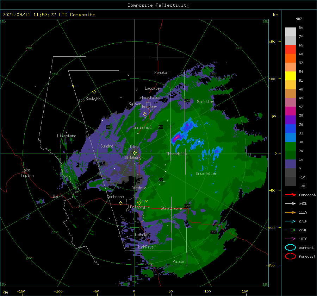Click the cyan 27ZW arrow in legend
317x296 pixels.
(290, 221)
